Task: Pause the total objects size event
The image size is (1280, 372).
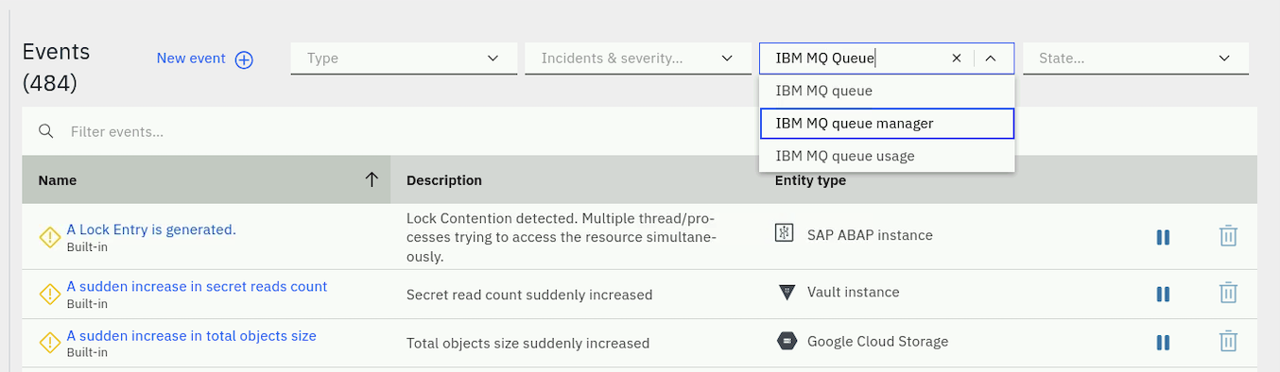Action: pos(1164,343)
